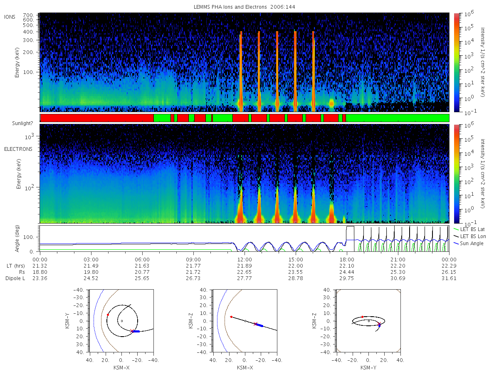Screen dimensions: 499x374
Task: Click the KSM-X versus KSM-Y orbit plot
Action: [120, 321]
